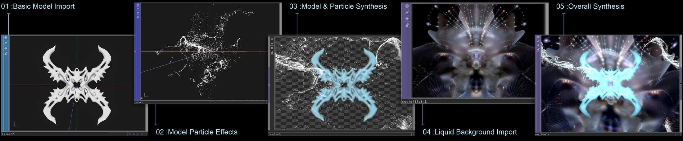Toggle green flag dot on filein2 footer
The image size is (683, 141).
pos(130,134)
